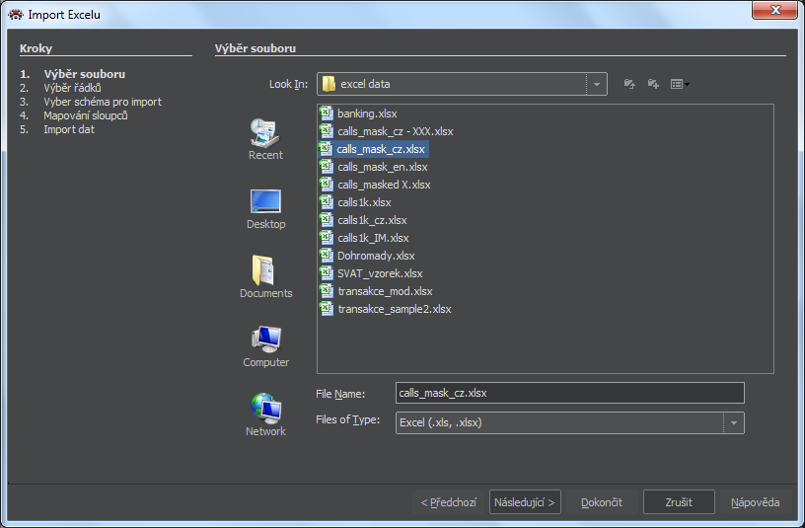Open help with Nápověda button
Image resolution: width=805 pixels, height=528 pixels.
click(x=756, y=502)
